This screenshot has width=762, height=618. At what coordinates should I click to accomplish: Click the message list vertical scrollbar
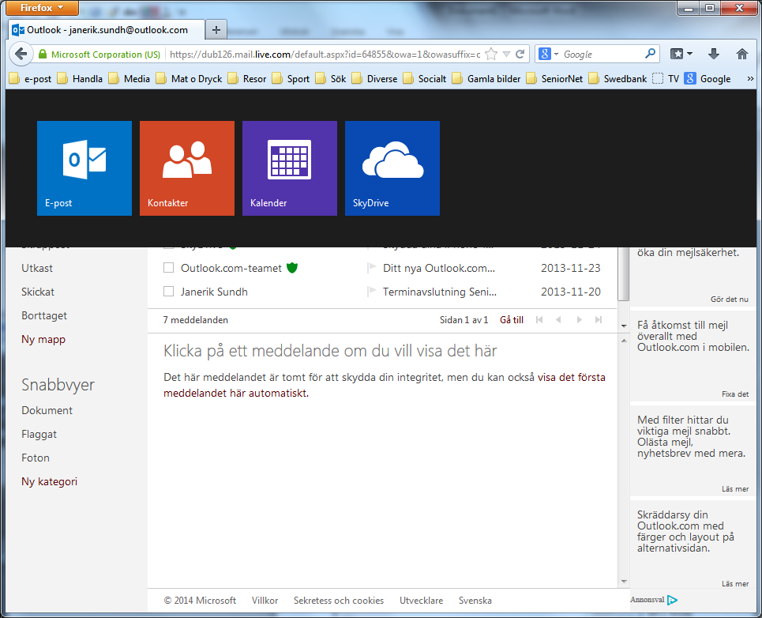pyautogui.click(x=624, y=273)
